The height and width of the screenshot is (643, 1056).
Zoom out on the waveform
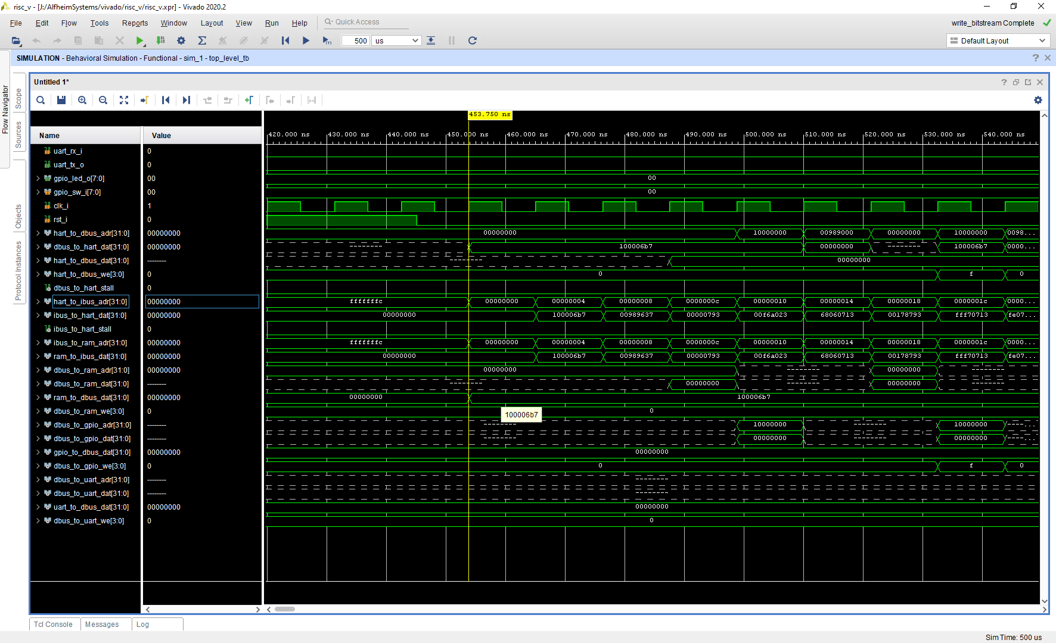[x=103, y=100]
